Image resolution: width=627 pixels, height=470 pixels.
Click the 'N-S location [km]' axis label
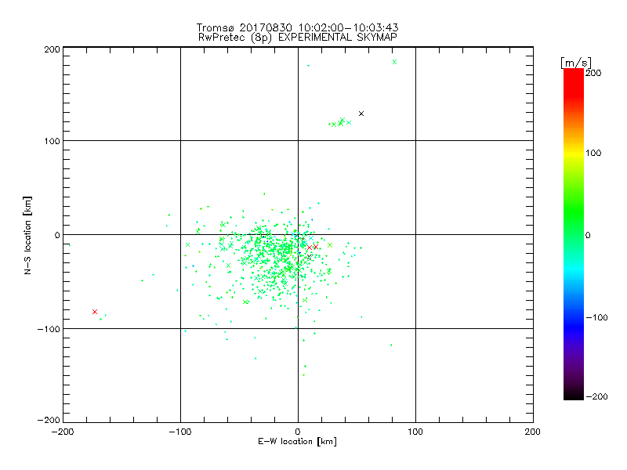[27, 235]
